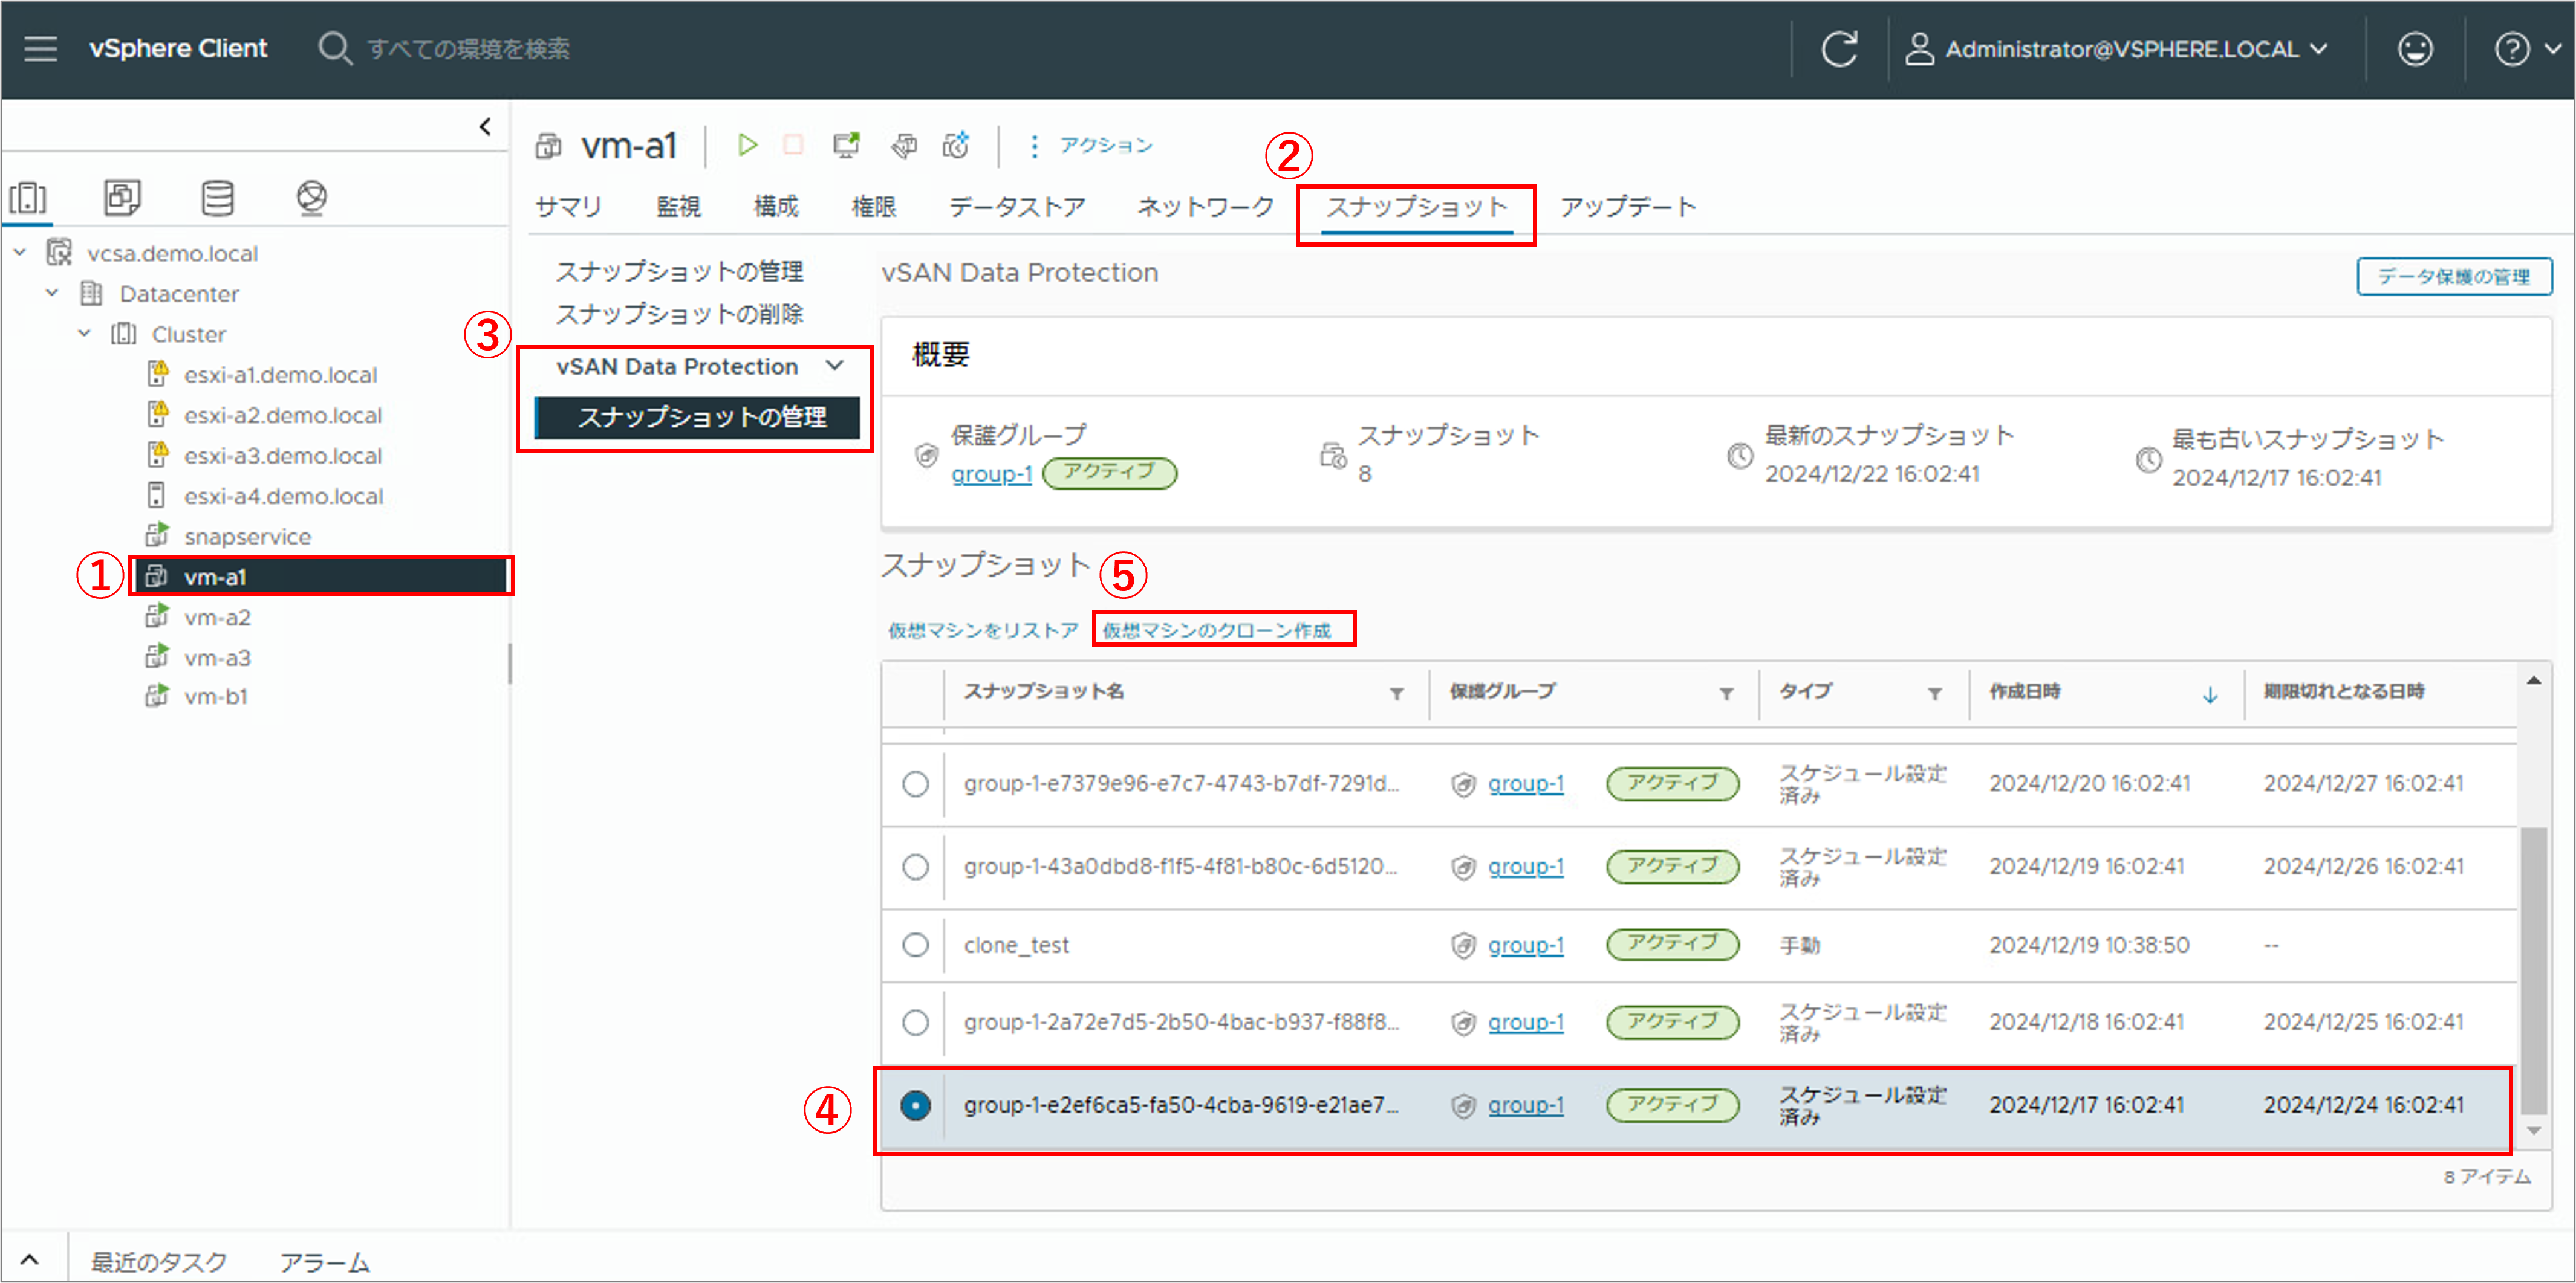Open the アラーム panel tab

click(325, 1262)
